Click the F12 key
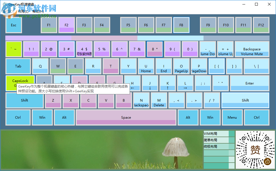This screenshot has width=276, height=171. point(261,25)
